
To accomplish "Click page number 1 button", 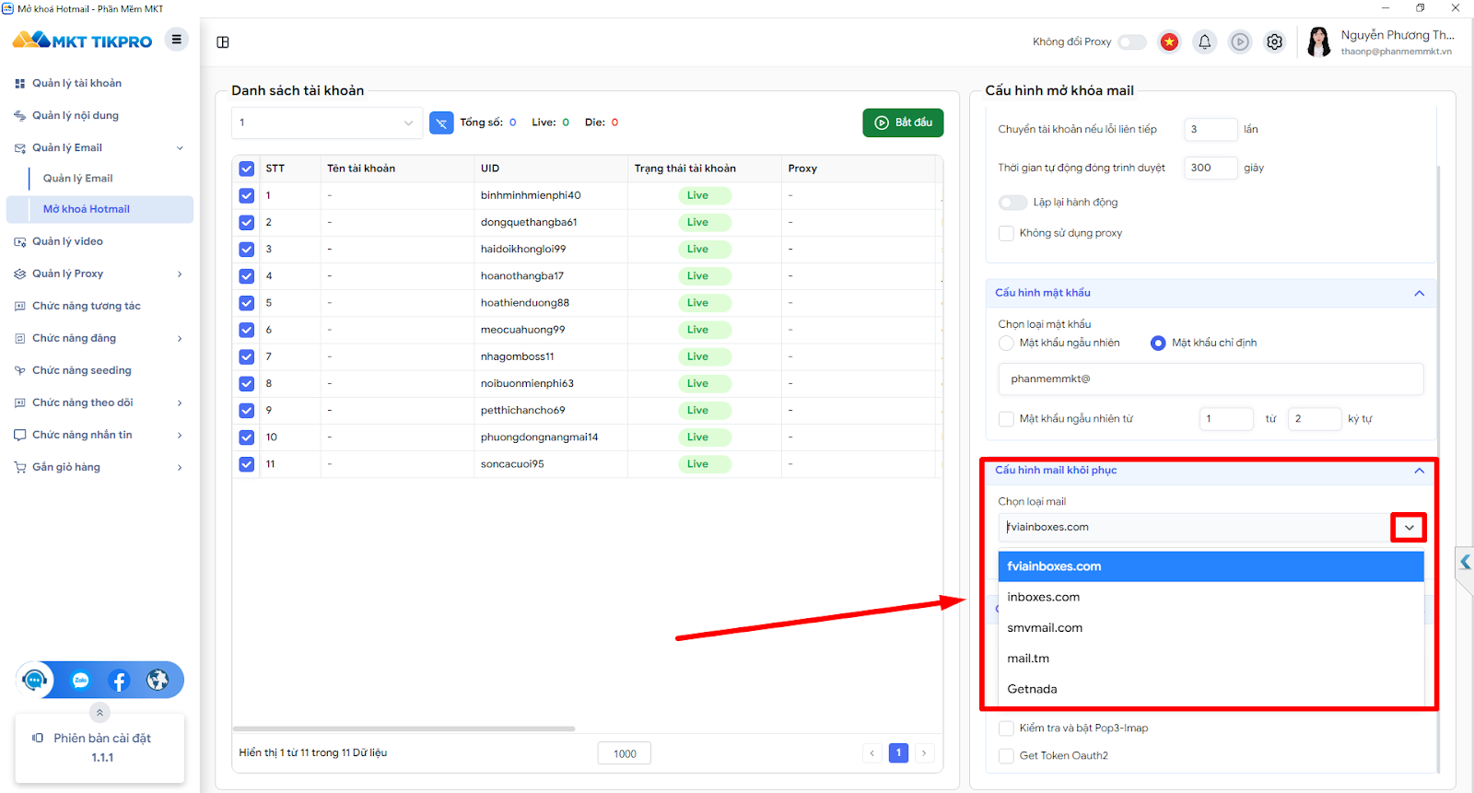I will tap(898, 753).
